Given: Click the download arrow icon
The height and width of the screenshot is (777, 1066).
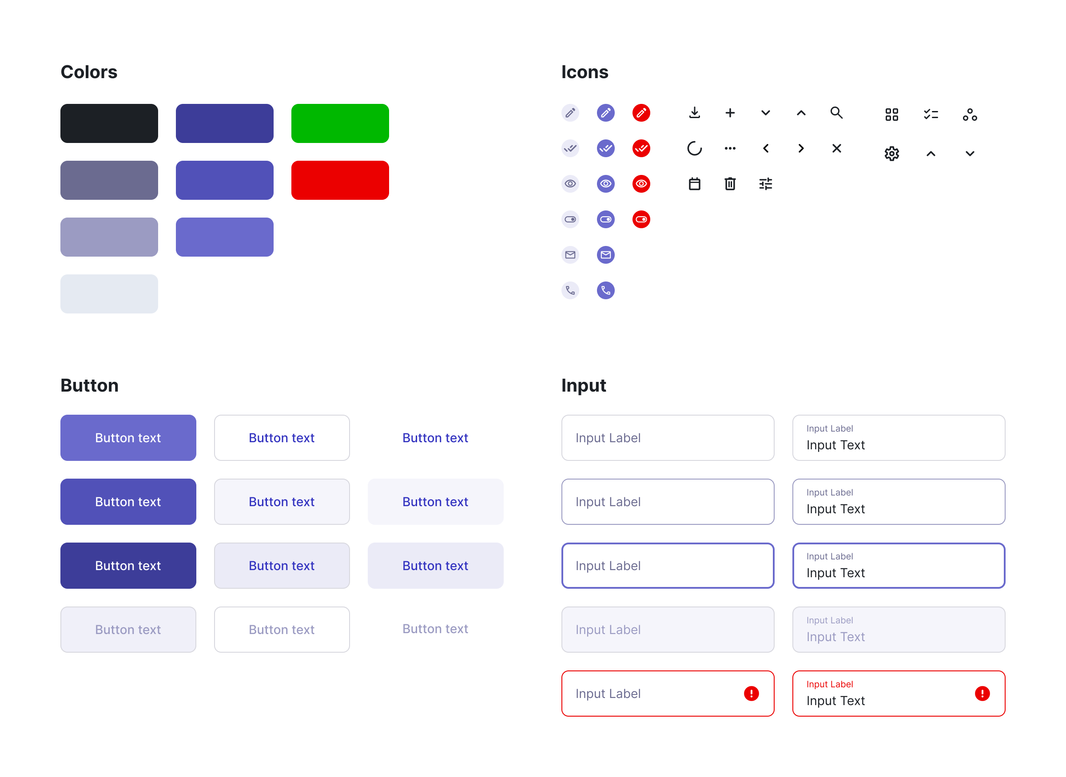Looking at the screenshot, I should tap(694, 113).
